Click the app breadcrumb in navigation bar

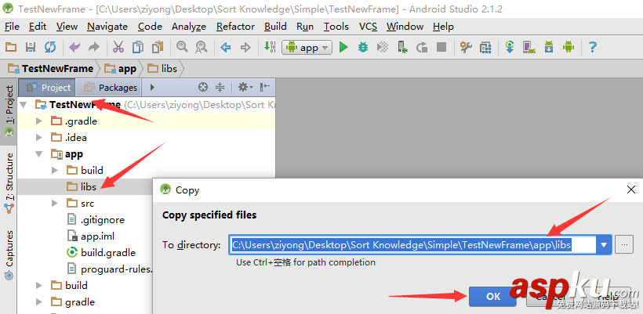coord(121,68)
